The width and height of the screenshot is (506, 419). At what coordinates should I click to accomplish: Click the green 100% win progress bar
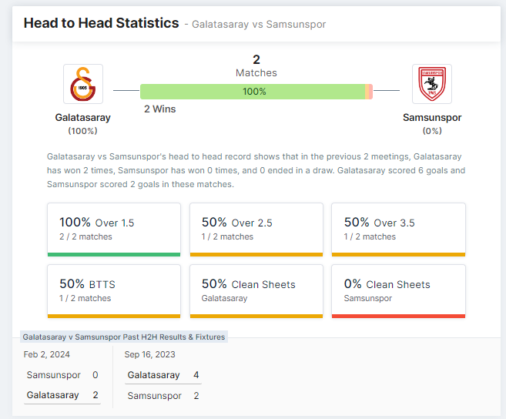click(x=254, y=91)
